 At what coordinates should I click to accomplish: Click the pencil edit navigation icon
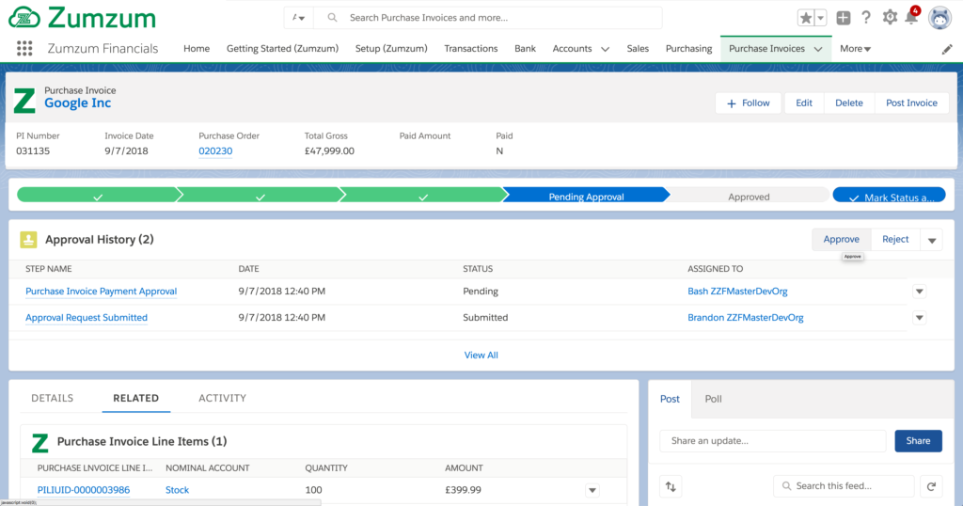pos(947,49)
